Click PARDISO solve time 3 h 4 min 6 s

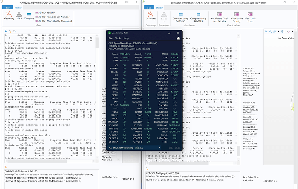(x=270, y=181)
